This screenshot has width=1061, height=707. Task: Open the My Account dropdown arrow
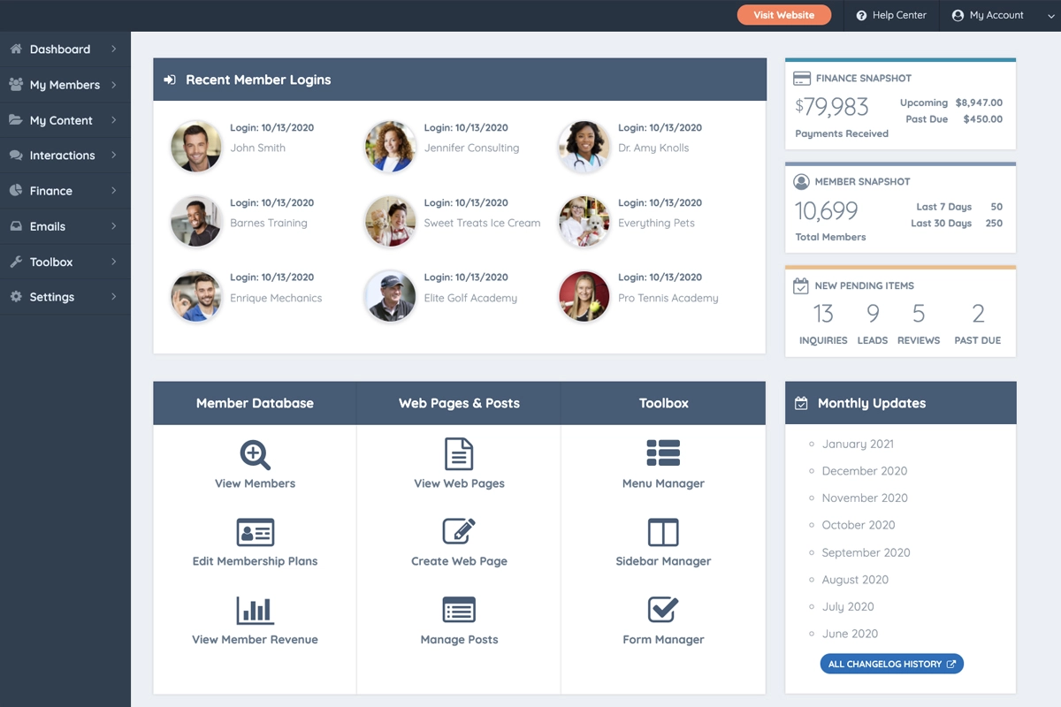pyautogui.click(x=1050, y=16)
